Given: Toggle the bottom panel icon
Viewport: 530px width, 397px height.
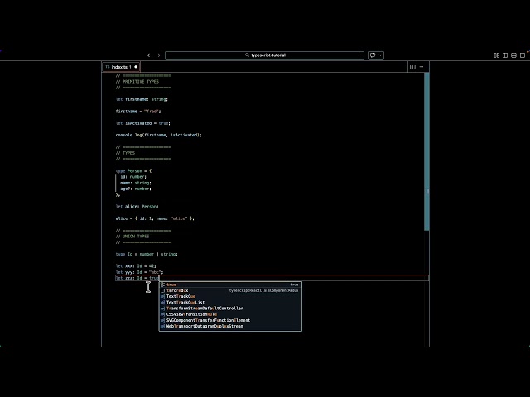Looking at the screenshot, I should (x=513, y=55).
